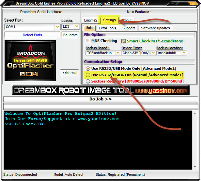Open the Software Updates tab
This screenshot has width=201, height=181.
pos(155,28)
